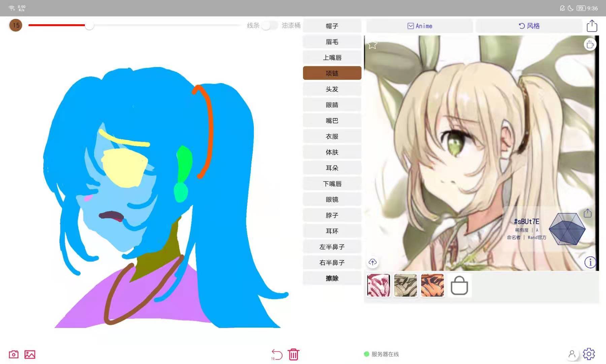606x364 pixels.
Task: Open the Anime model selector
Action: click(x=419, y=26)
